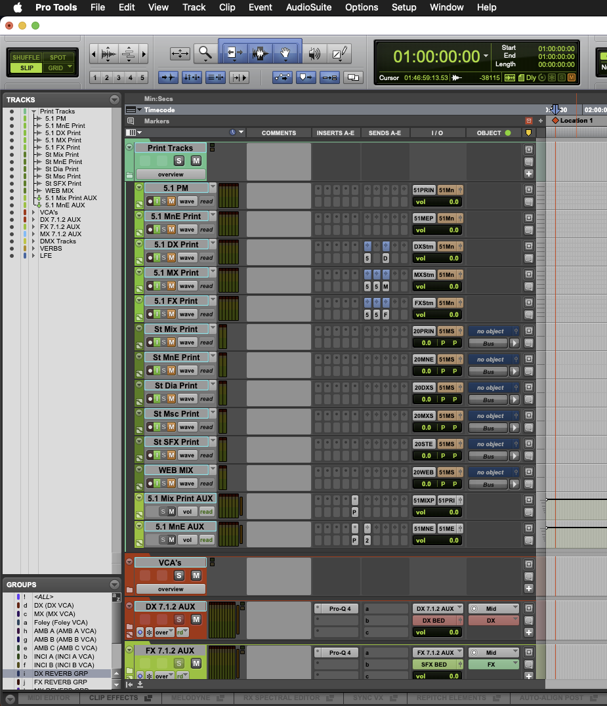Click freeze snowflake on DX 7.1.2 AUX
607x706 pixels.
(149, 632)
